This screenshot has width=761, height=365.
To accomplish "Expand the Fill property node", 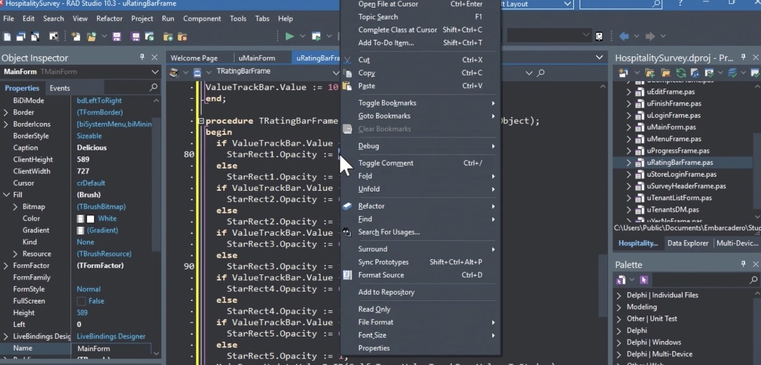I will (6, 195).
